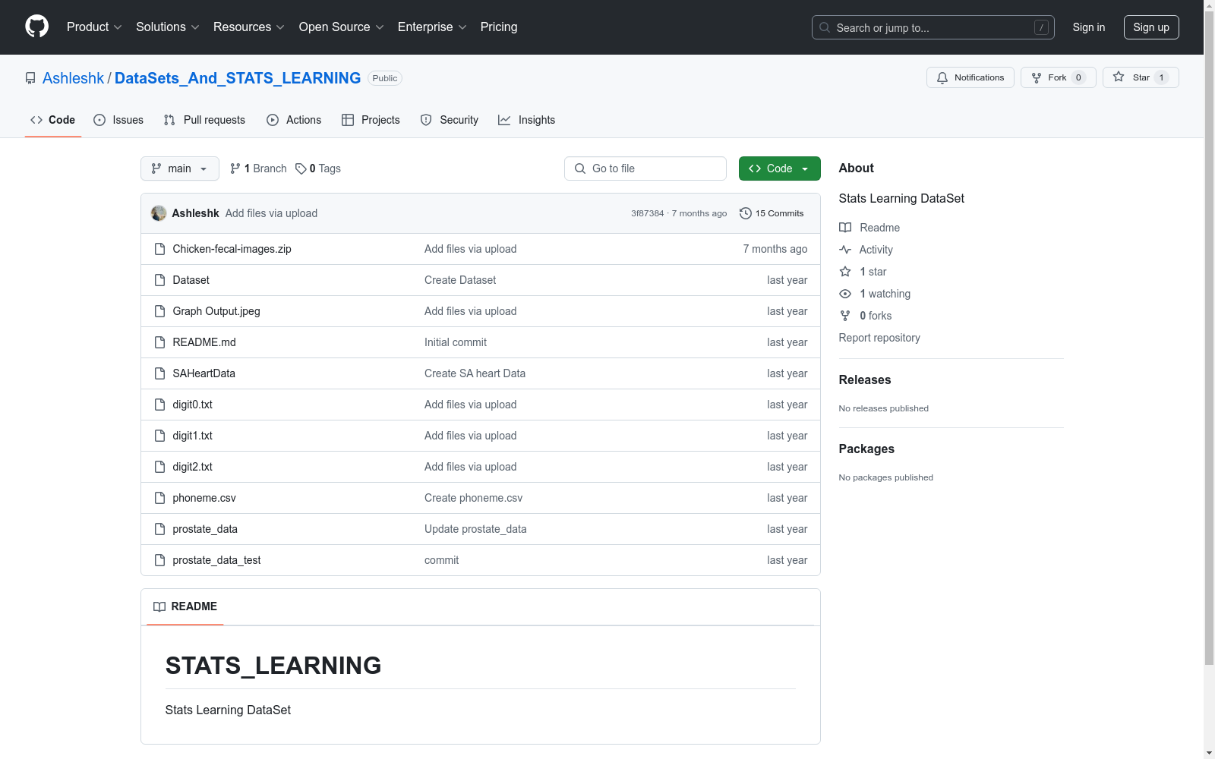Click the book icon beside Readme
Screen dimensions: 1215x759
pyautogui.click(x=845, y=228)
